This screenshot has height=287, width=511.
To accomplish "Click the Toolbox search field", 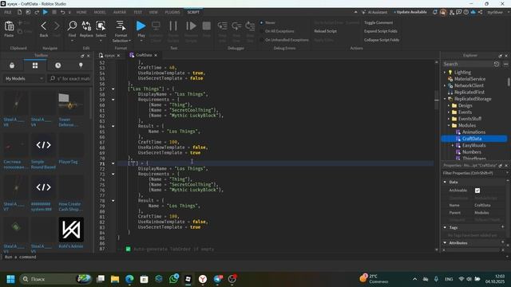I will coord(69,78).
